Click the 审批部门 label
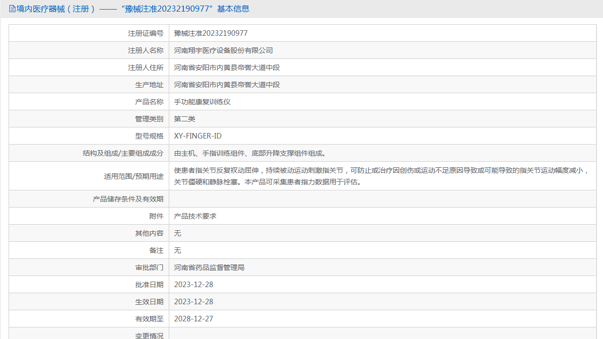603x339 pixels. click(x=149, y=267)
